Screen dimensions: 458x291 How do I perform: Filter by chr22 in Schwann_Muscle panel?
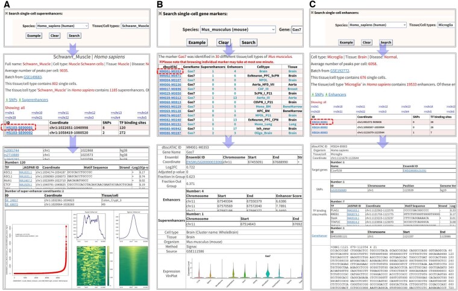(63, 117)
